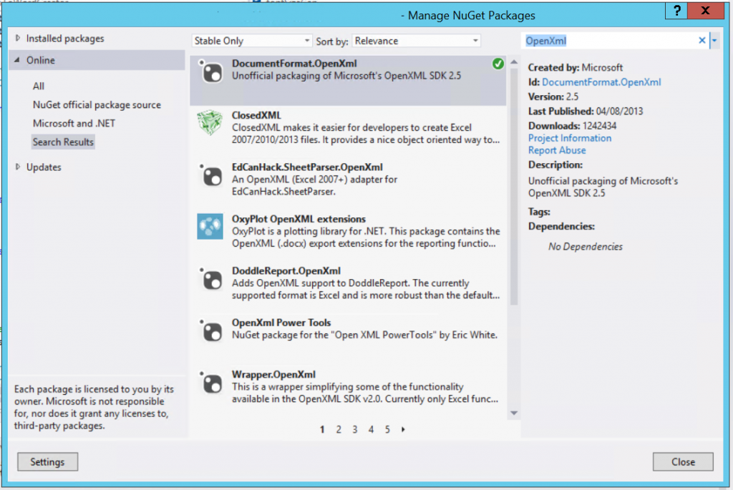Select Microsoft and .NET source
Viewport: 733px width, 490px height.
[74, 123]
